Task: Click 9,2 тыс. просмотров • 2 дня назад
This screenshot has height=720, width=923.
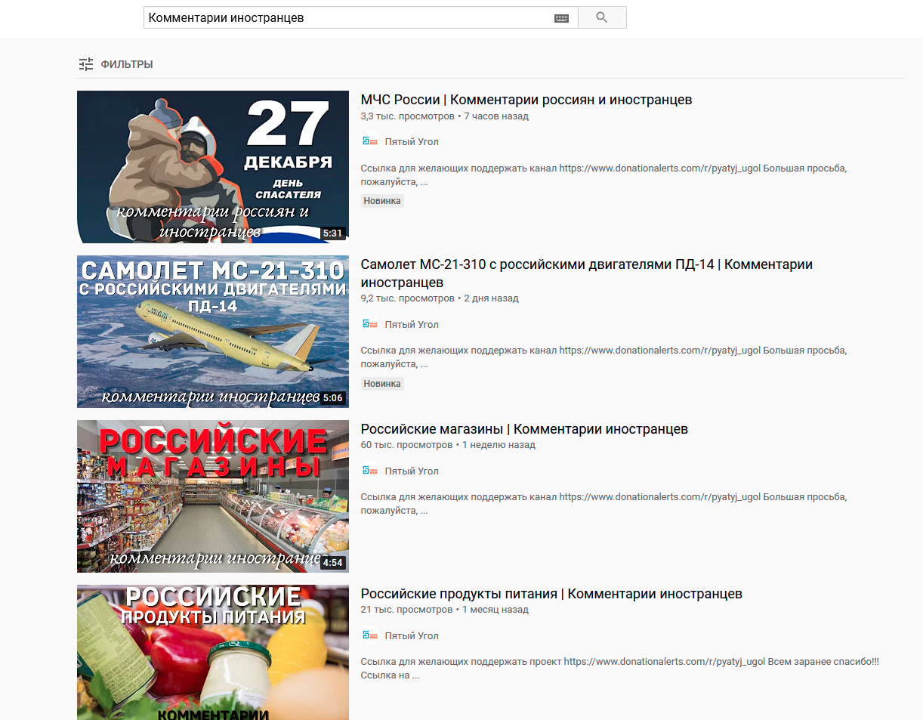Action: point(440,298)
